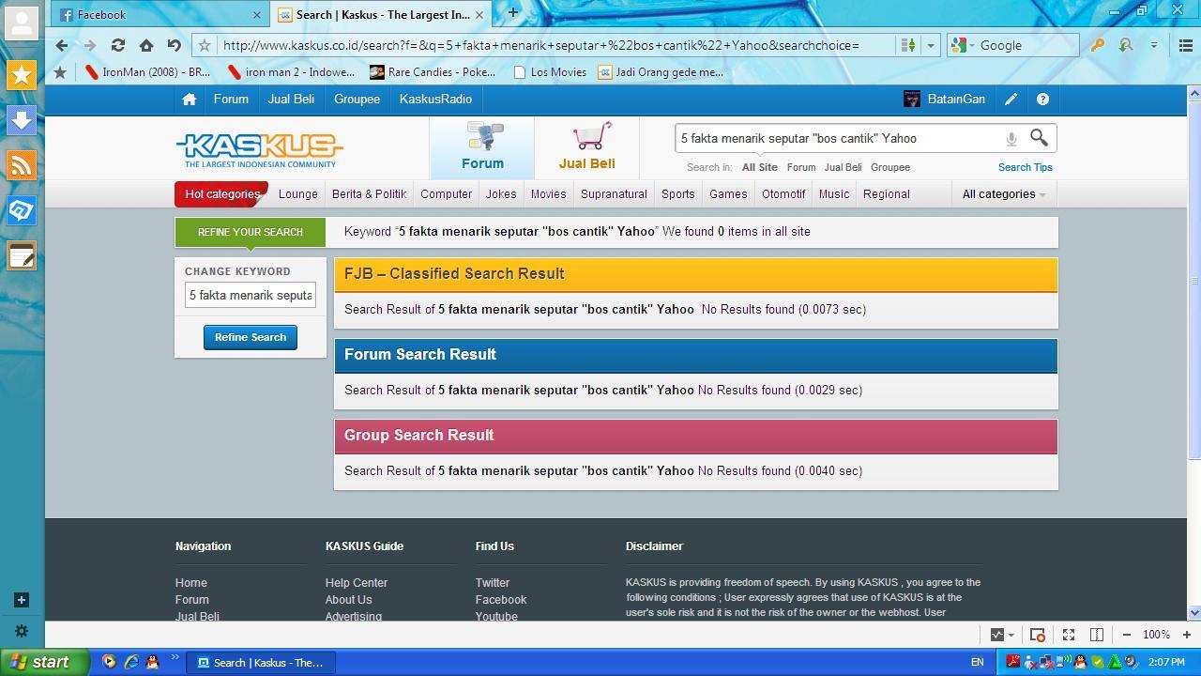The width and height of the screenshot is (1201, 676).
Task: Open the Otomotif category
Action: coord(783,194)
